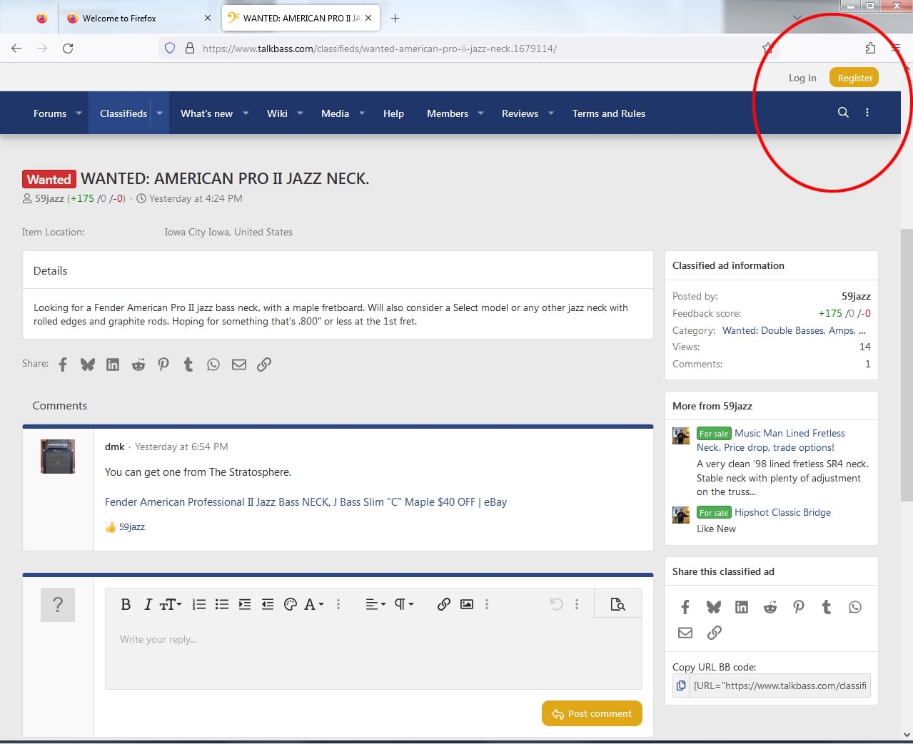
Task: Click the Post comment button
Action: 592,713
